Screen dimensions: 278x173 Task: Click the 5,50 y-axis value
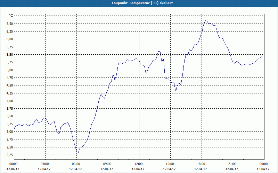pos(10,55)
